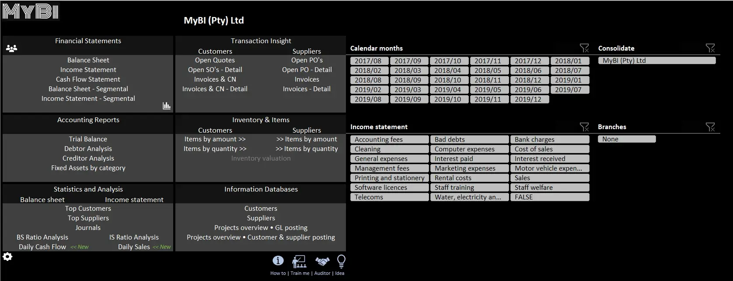Toggle the Cost of sales slicer item
The height and width of the screenshot is (281, 733).
coord(550,149)
